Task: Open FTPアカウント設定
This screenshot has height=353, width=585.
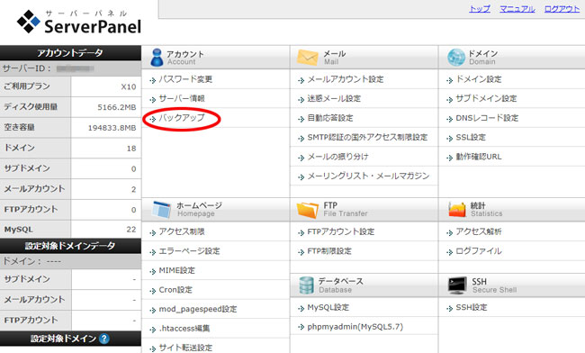Action: (x=340, y=231)
